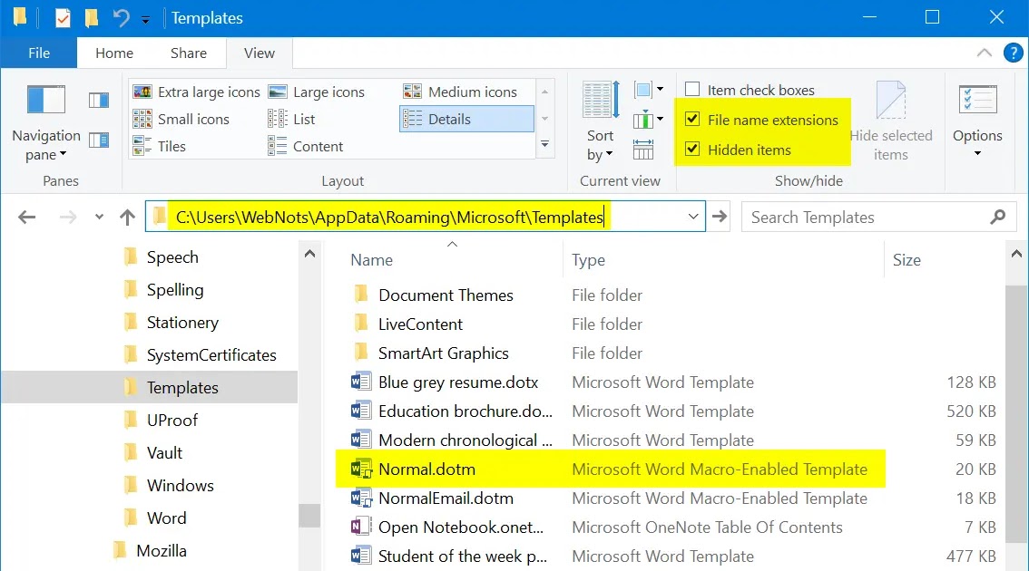Switch to the Home ribbon tab
This screenshot has height=571, width=1029.
(114, 53)
